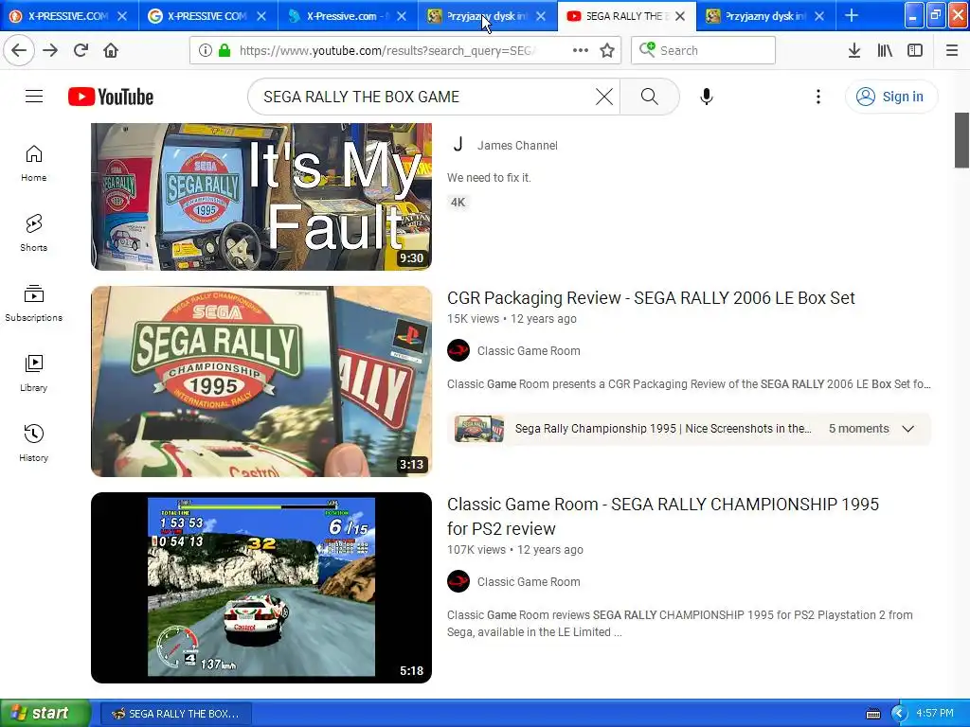Open Home in YouTube sidebar
The image size is (970, 727).
click(34, 164)
